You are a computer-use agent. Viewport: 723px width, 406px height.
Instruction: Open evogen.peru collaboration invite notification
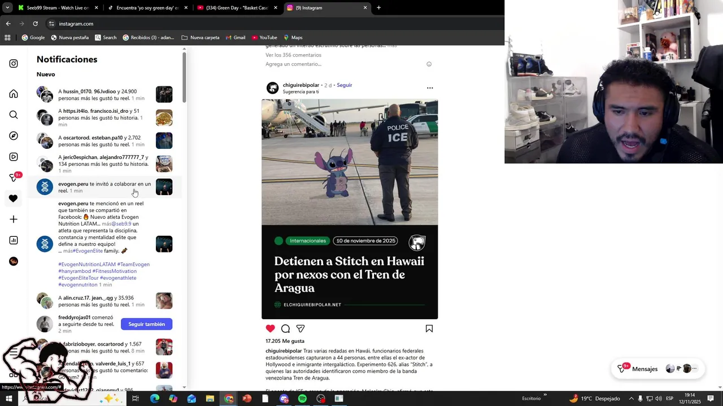pos(104,187)
